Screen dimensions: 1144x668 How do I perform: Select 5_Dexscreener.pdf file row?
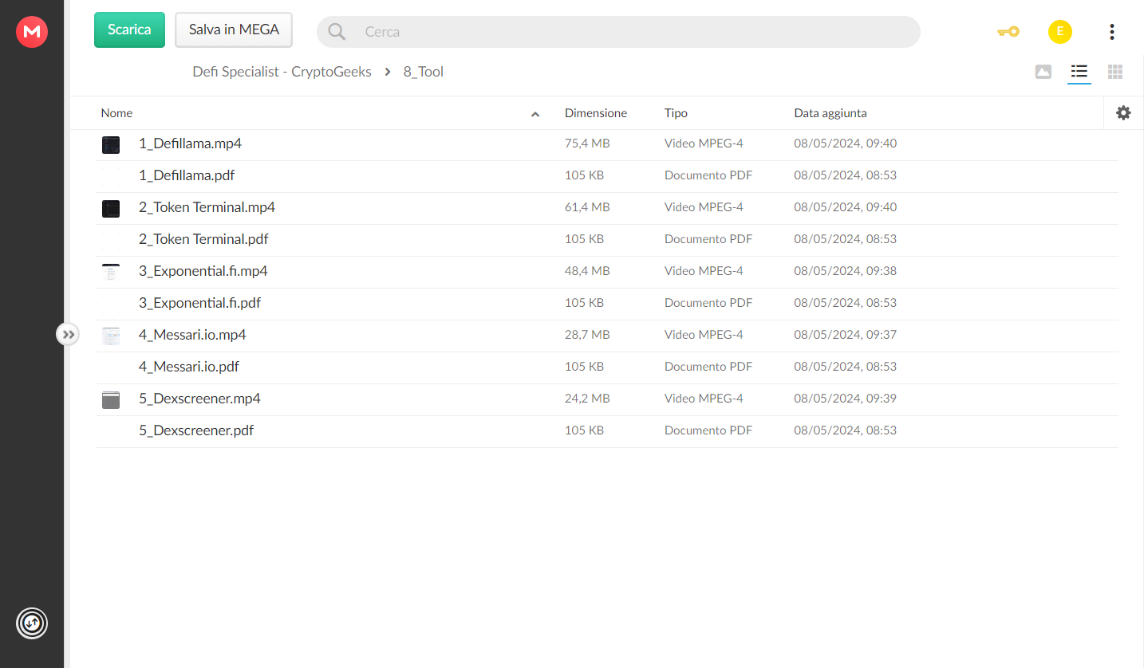point(606,431)
